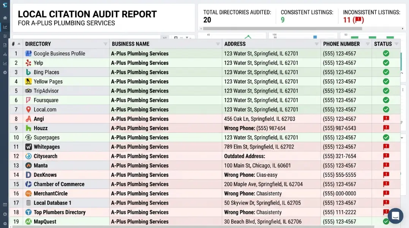Screen dimensions: 409x228
Task: Select address '30 Beach Blvd, Springfield, IL 62706'
Action: tap(263, 222)
